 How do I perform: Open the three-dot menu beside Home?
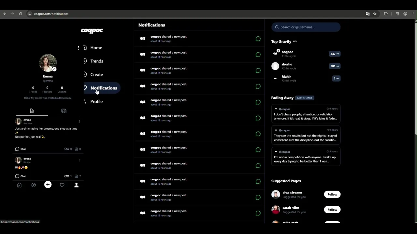[x=79, y=48]
